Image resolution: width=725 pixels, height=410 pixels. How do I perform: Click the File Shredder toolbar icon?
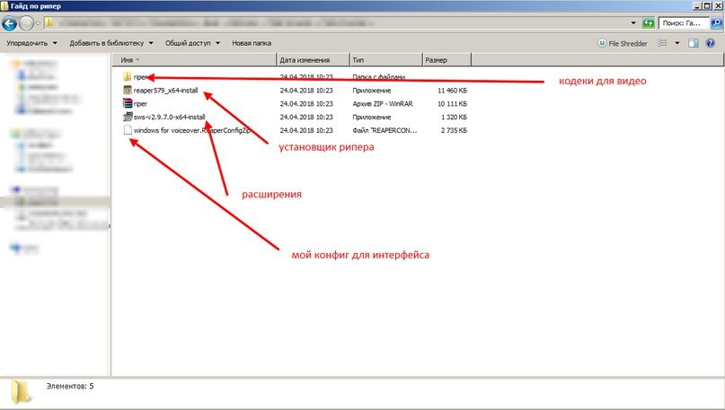click(603, 42)
